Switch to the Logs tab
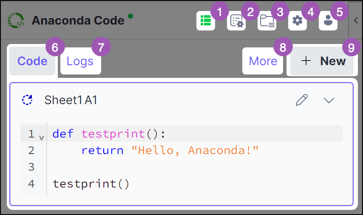Image resolution: width=363 pixels, height=215 pixels. coord(80,61)
